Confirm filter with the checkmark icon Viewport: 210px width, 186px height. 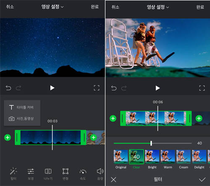pos(202,180)
